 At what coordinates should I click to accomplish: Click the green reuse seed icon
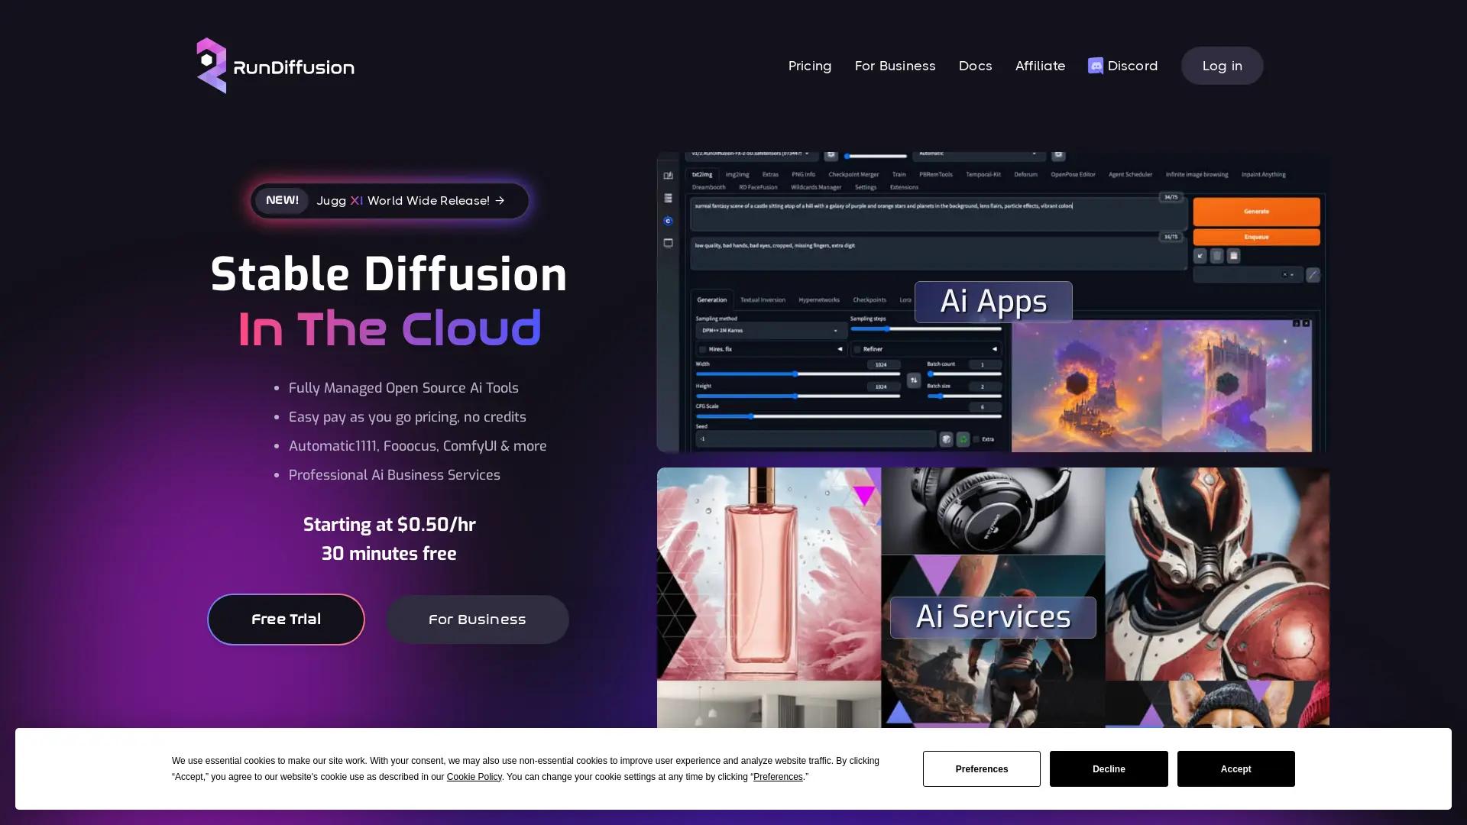click(x=963, y=440)
